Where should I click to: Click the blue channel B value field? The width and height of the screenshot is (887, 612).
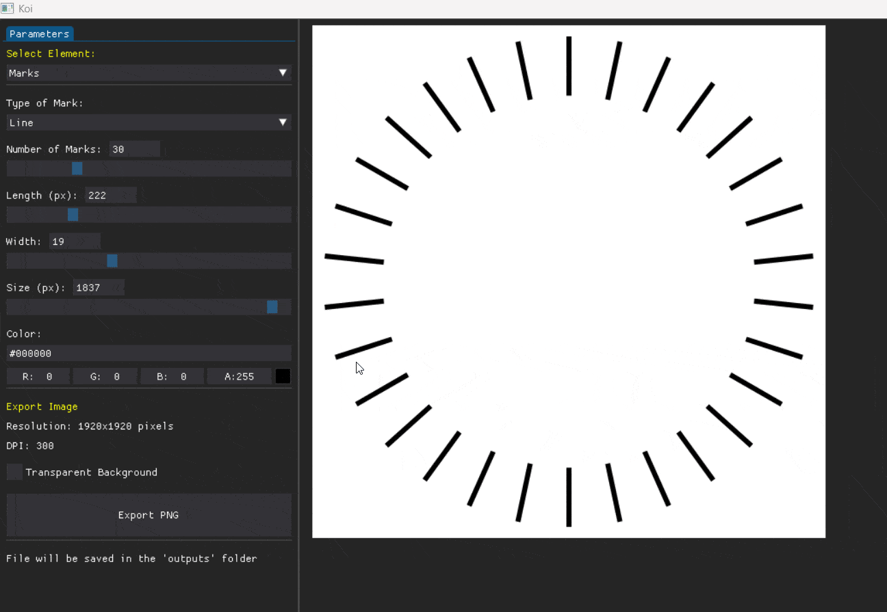click(172, 377)
